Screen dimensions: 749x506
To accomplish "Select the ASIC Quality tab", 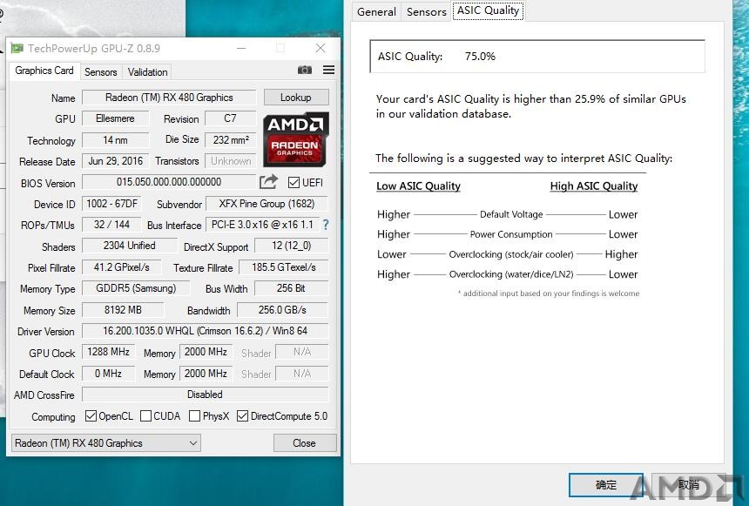I will click(x=488, y=10).
